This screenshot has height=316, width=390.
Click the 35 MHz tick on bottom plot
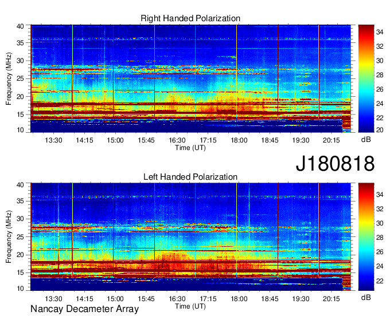pyautogui.click(x=21, y=201)
